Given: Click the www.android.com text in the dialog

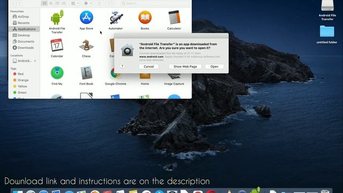Looking at the screenshot, I should pyautogui.click(x=151, y=57).
